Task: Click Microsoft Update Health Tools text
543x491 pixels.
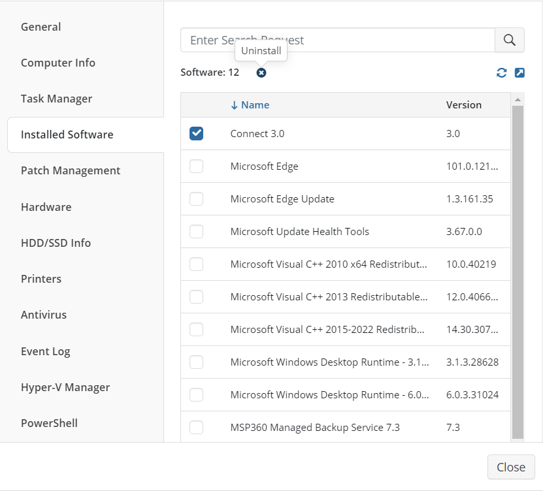Action: pos(299,232)
